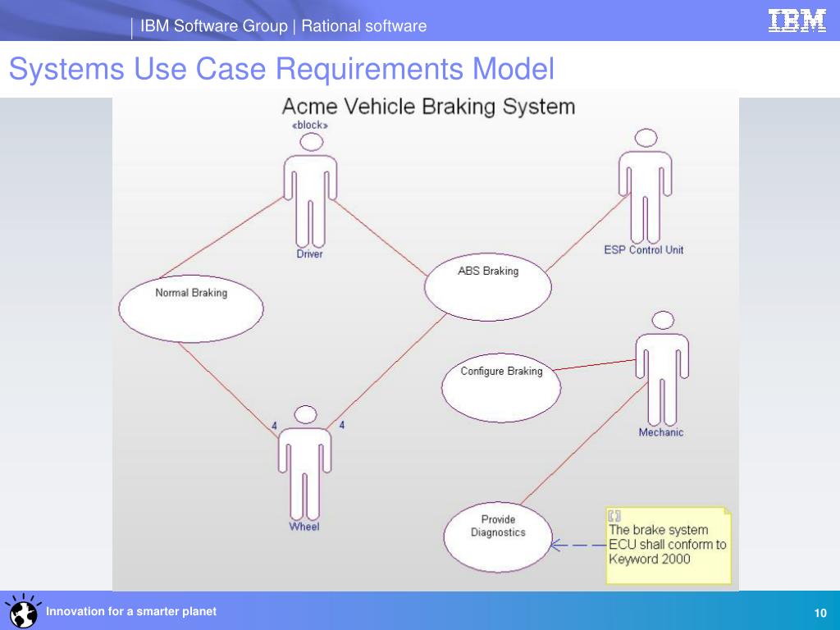Click the 'Driver' actor label
This screenshot has width=840, height=630.
click(309, 254)
